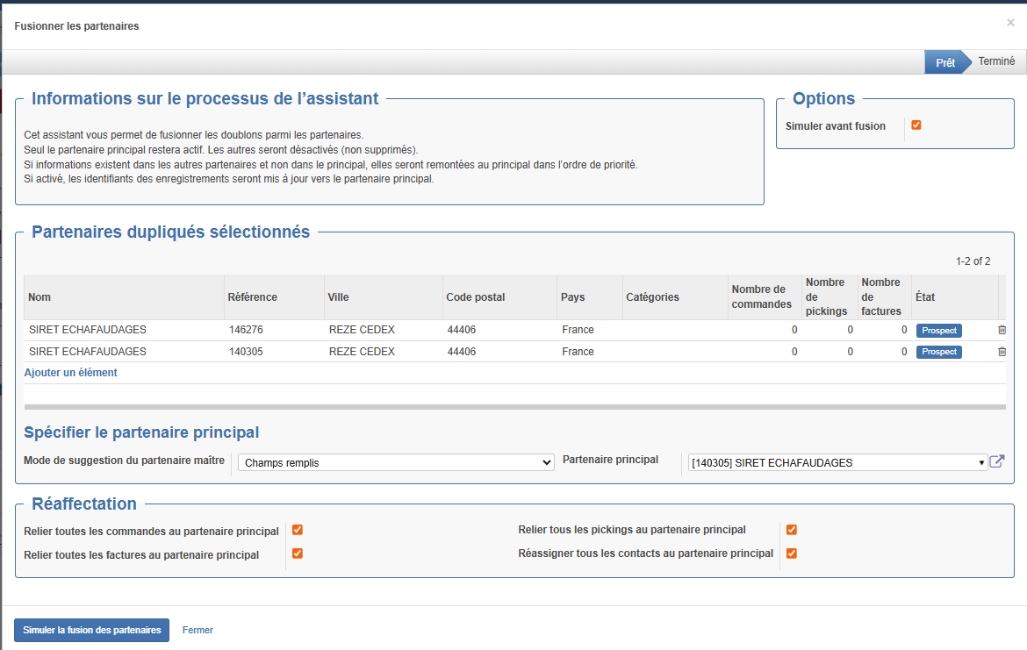Click Simuler la fusion des partenaires button
The width and height of the screenshot is (1027, 650).
click(x=91, y=630)
